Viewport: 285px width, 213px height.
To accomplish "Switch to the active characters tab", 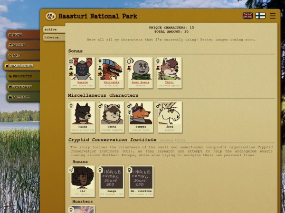I will [54, 29].
